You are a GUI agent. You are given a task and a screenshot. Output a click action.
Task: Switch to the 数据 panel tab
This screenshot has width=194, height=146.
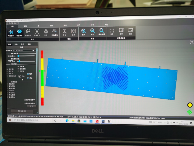pyautogui.click(x=16, y=44)
